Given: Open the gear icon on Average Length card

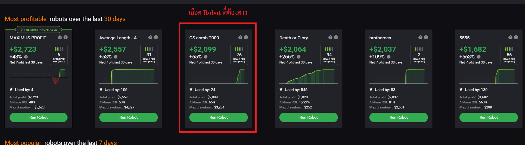Looking at the screenshot, I should [x=150, y=37].
